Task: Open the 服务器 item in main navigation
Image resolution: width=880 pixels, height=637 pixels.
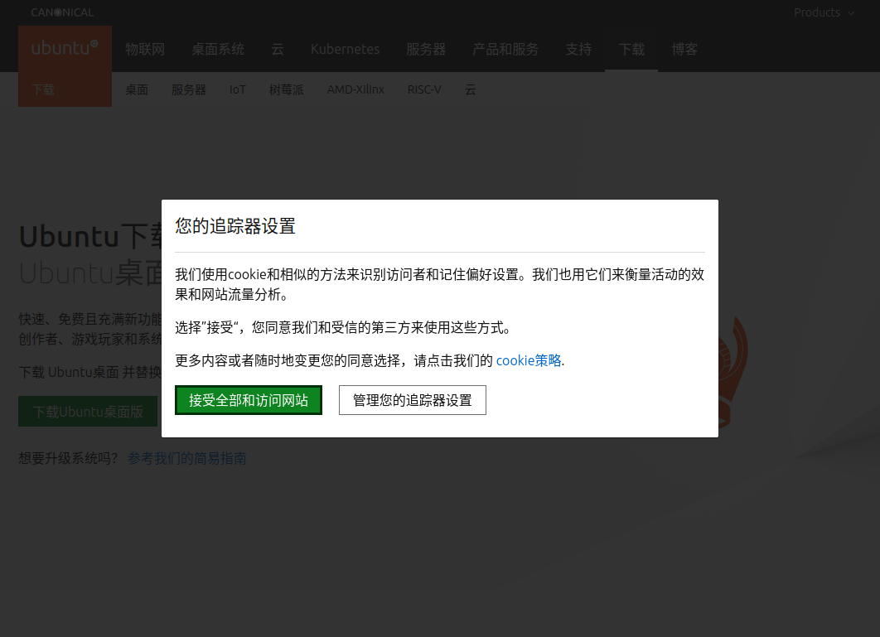Action: (426, 50)
